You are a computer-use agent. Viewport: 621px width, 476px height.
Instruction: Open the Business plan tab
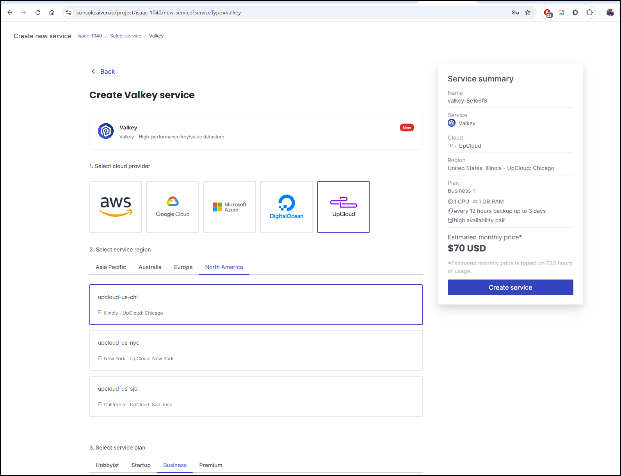(175, 465)
